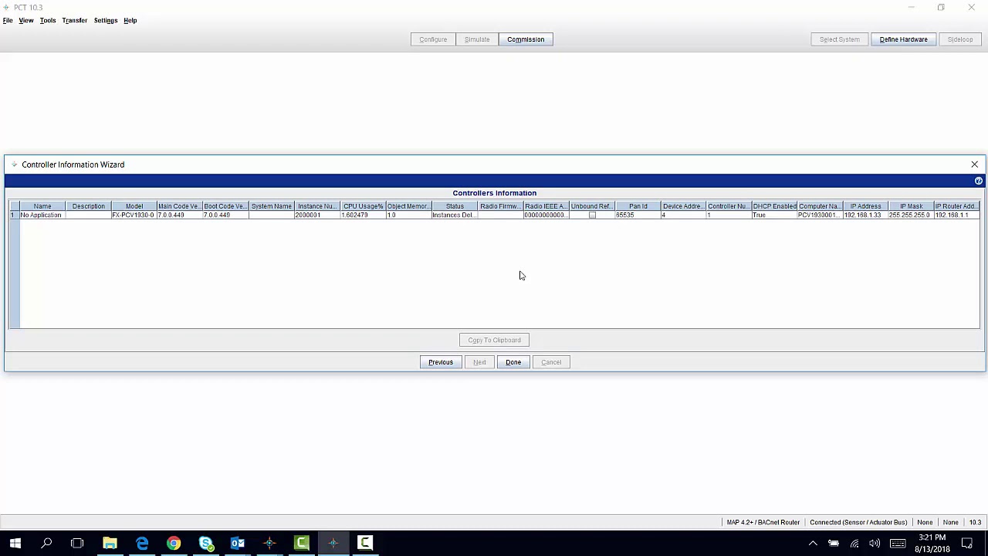Click the Status column header
Image resolution: width=988 pixels, height=556 pixels.
[455, 206]
